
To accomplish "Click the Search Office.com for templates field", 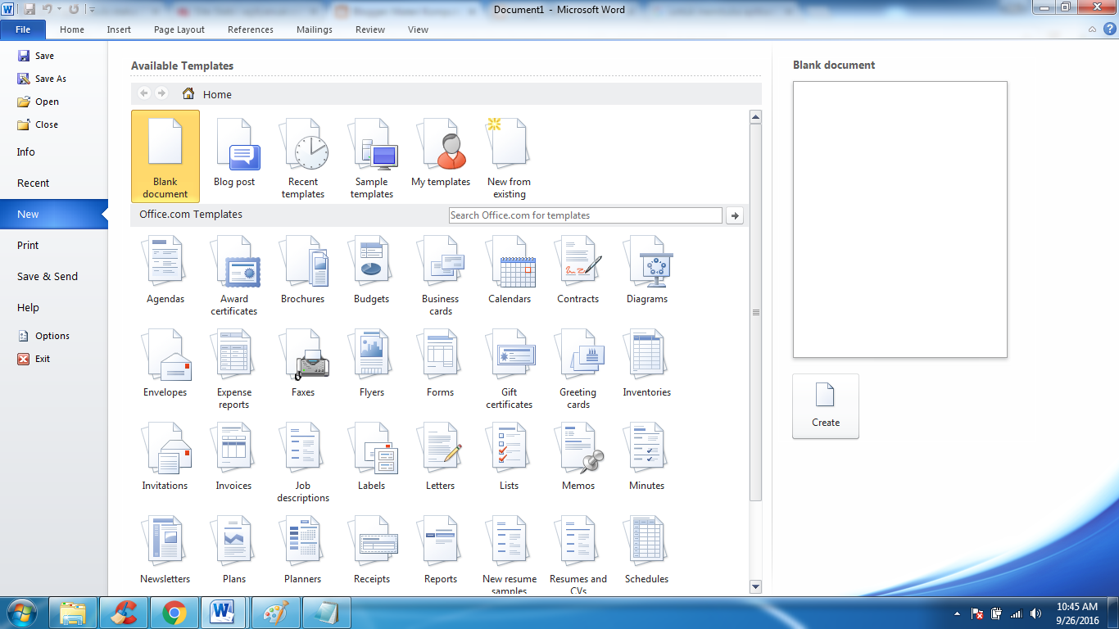I will pos(586,215).
